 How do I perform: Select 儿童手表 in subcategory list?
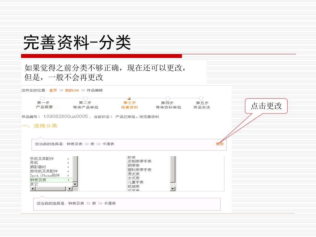pyautogui.click(x=135, y=182)
